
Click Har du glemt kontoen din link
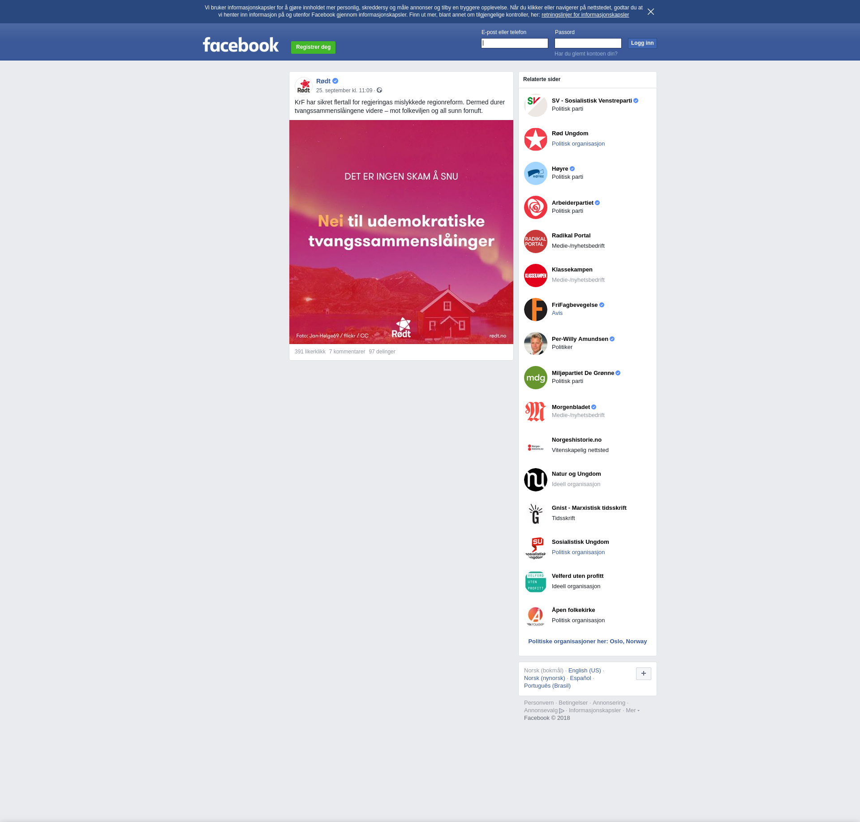586,54
